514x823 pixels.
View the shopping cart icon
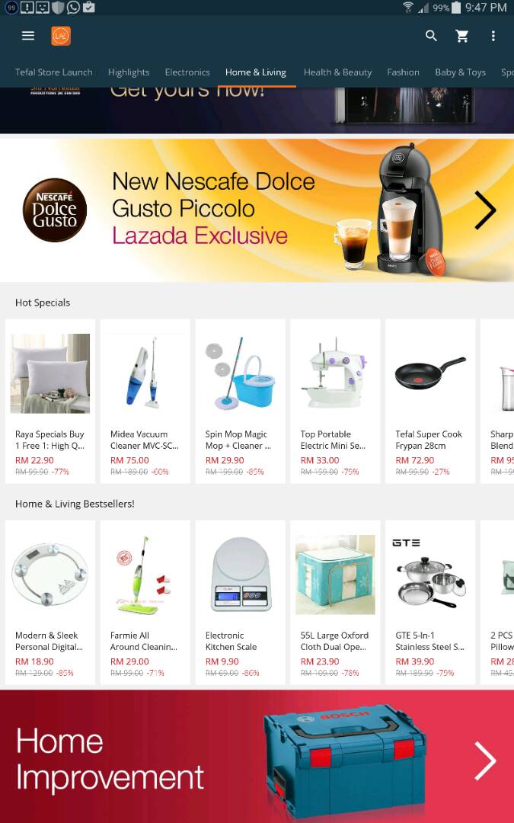[x=462, y=36]
